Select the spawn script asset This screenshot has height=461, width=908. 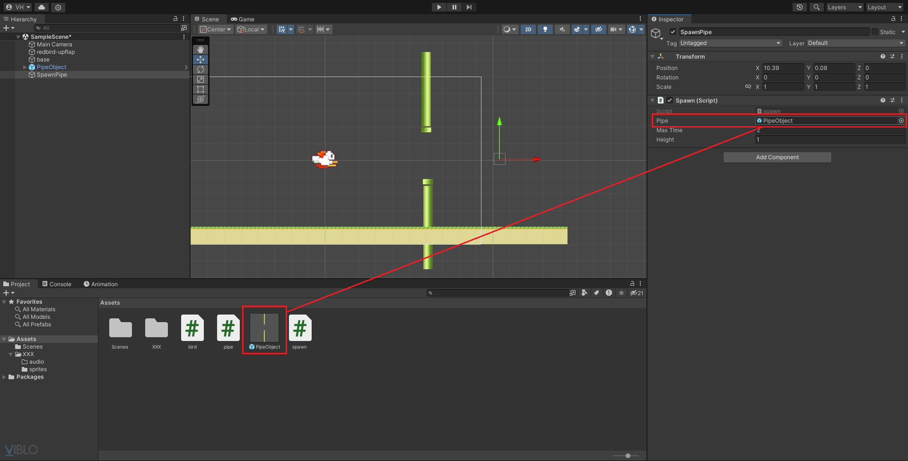click(300, 332)
